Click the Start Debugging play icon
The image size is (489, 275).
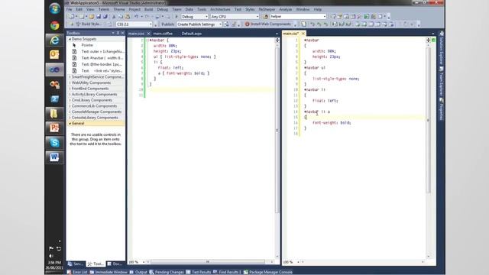pyautogui.click(x=176, y=17)
